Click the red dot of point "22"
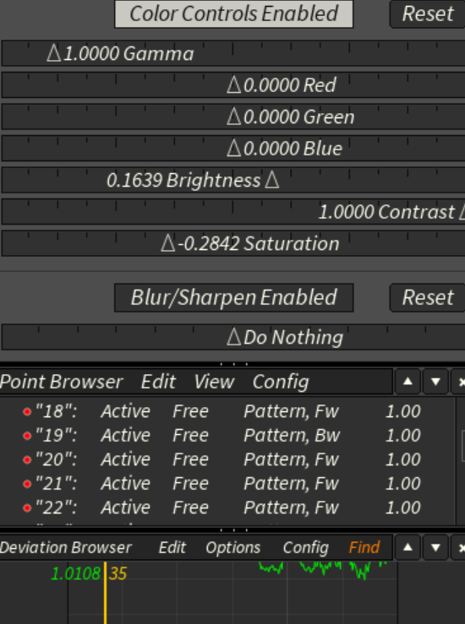 click(27, 507)
